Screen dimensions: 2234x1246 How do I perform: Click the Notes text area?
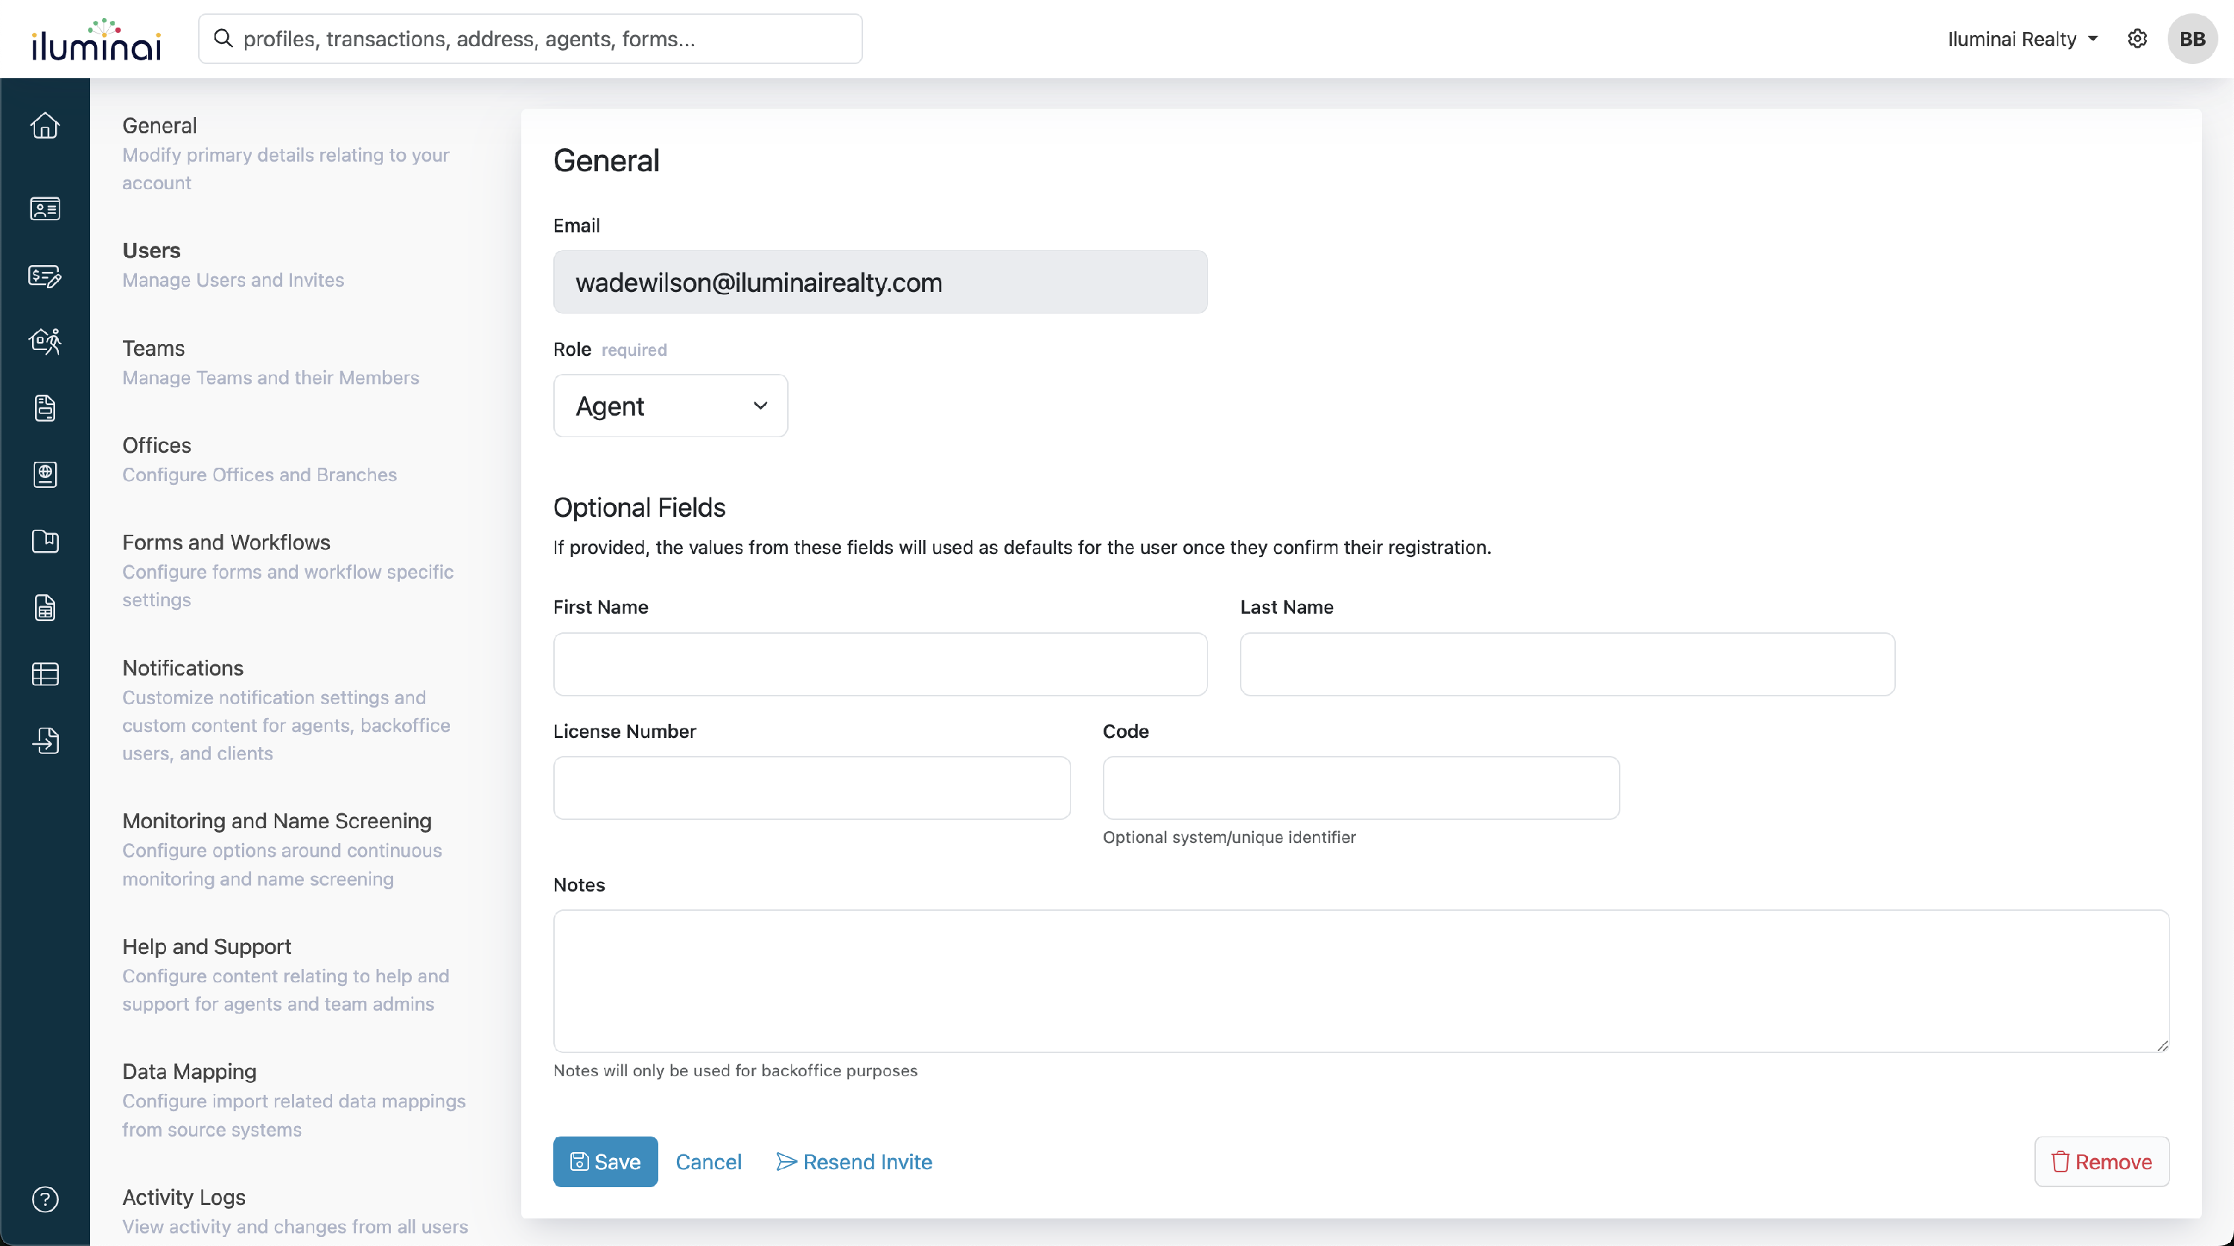point(1361,981)
